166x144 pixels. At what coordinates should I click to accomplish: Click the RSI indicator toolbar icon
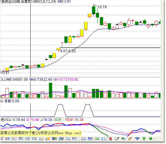pos(90,139)
